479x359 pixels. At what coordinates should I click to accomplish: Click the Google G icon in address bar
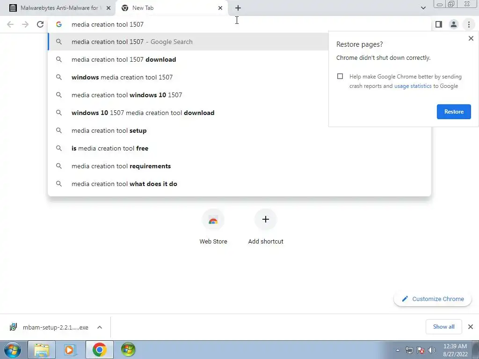click(x=58, y=24)
